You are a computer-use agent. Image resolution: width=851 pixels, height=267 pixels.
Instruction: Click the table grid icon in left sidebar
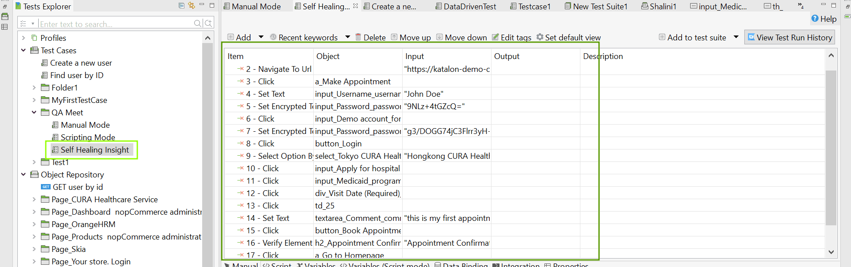pyautogui.click(x=5, y=27)
